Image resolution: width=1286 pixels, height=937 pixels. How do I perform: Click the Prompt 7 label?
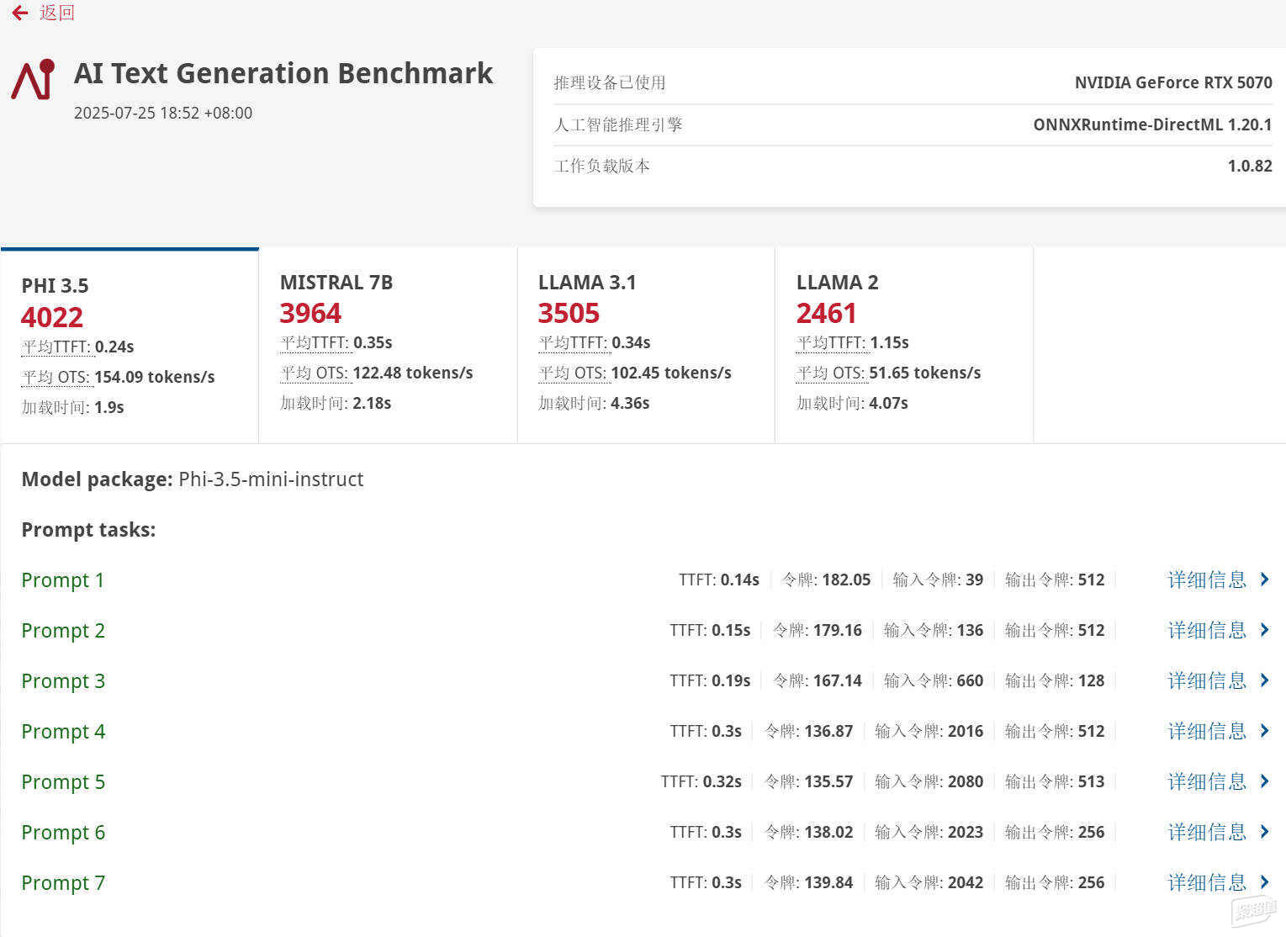(x=63, y=883)
